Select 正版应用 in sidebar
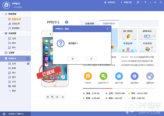Screen dimensions: 164x116 (x=14, y=24)
